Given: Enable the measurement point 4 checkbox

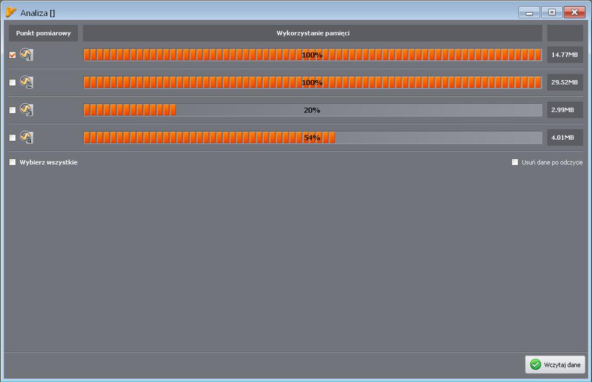Looking at the screenshot, I should pyautogui.click(x=13, y=137).
